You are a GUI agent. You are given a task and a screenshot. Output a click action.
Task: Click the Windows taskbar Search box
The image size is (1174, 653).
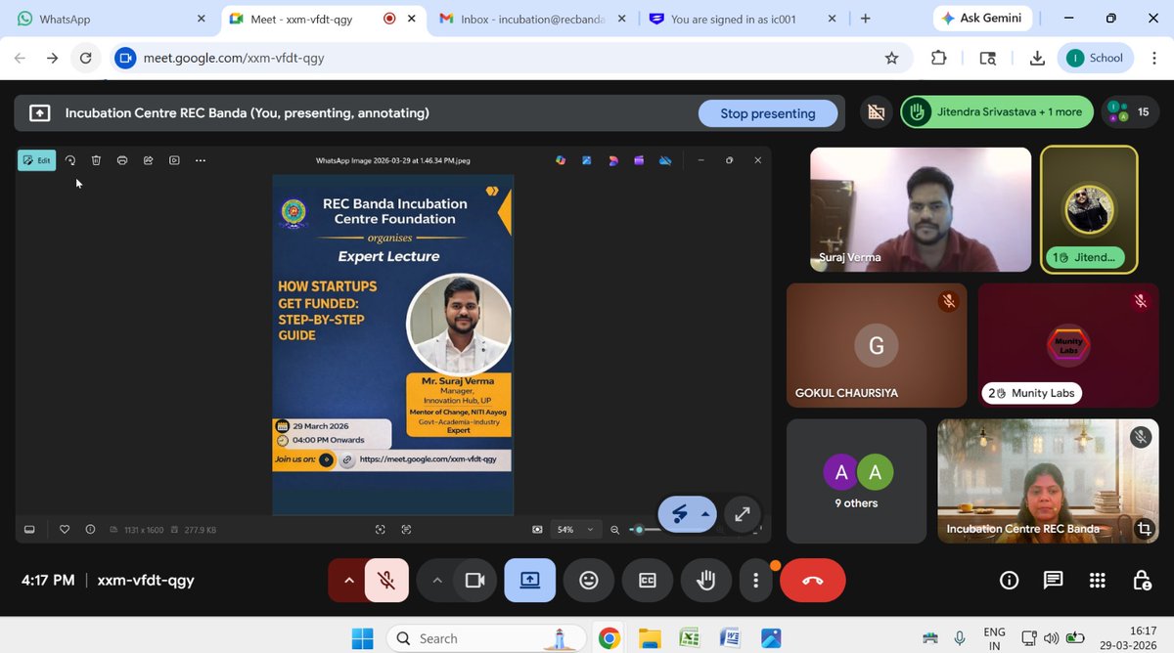click(484, 638)
